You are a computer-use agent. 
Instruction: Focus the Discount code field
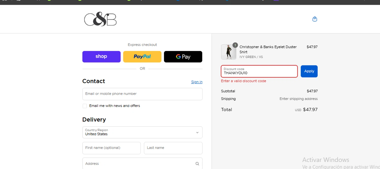[259, 71]
